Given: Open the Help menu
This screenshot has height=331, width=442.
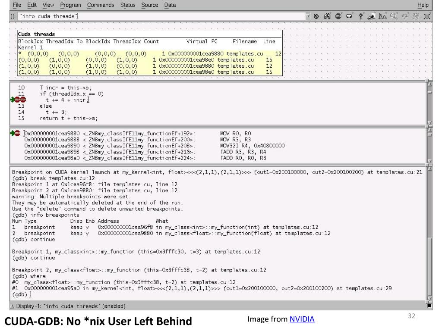Looking at the screenshot, I should (423, 5).
